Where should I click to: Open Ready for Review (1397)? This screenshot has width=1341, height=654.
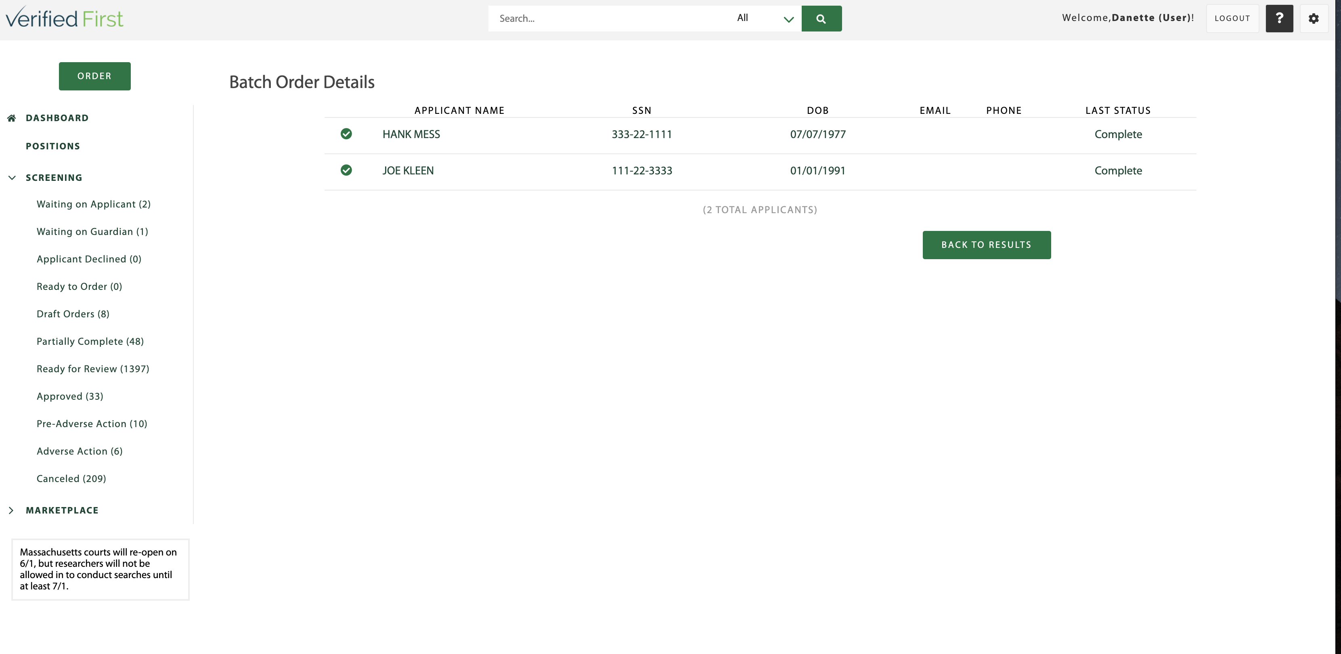pos(93,369)
